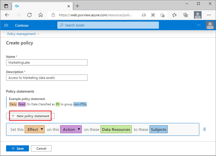Add a new policy statement

pyautogui.click(x=30, y=116)
